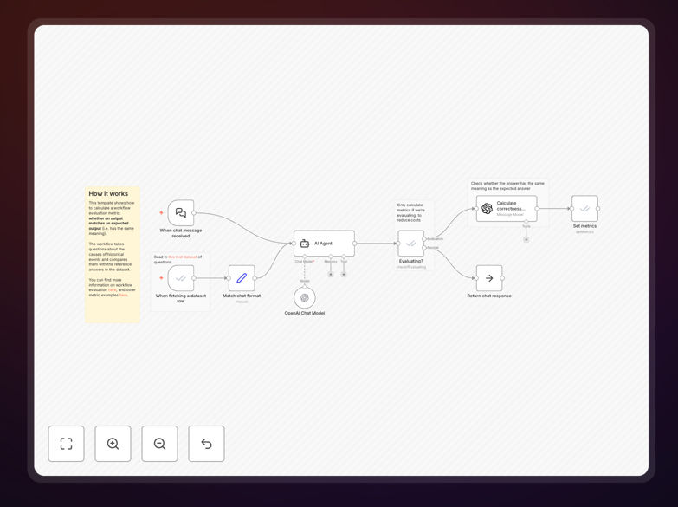This screenshot has width=678, height=507.
Task: Select the Match chat format node
Action: tap(242, 278)
